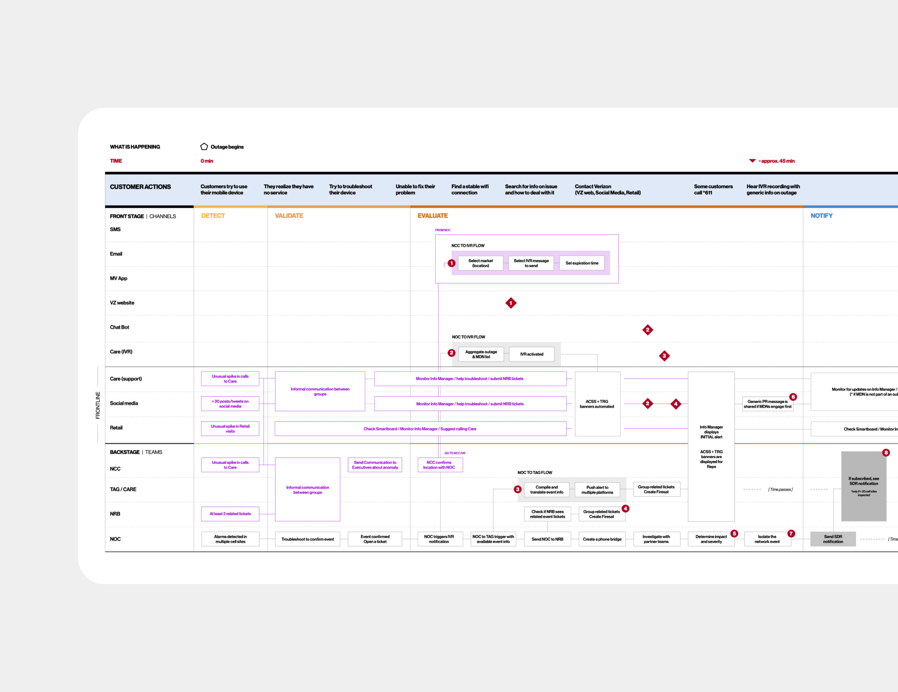Open the VALIDATE phase heading
Screen dimensions: 898x692
pos(289,216)
